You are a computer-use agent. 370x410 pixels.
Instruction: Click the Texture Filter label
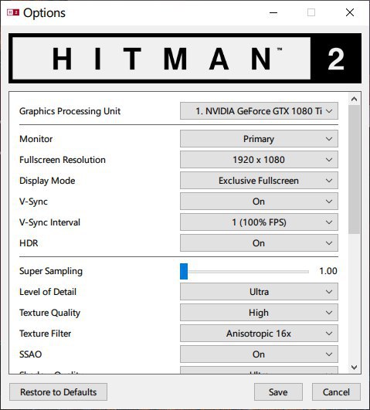[46, 334]
